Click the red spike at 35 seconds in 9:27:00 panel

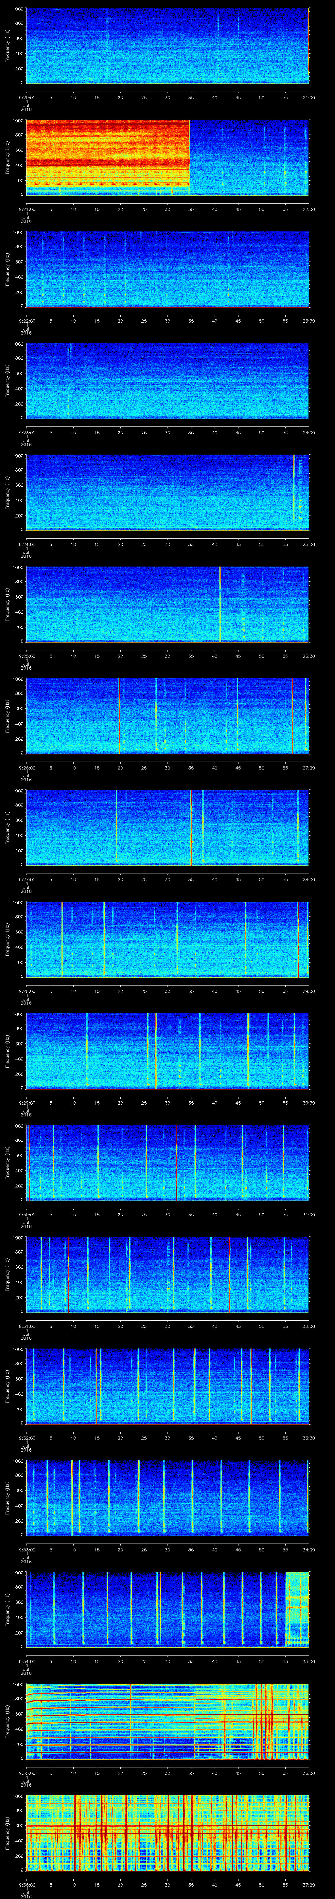point(191,826)
